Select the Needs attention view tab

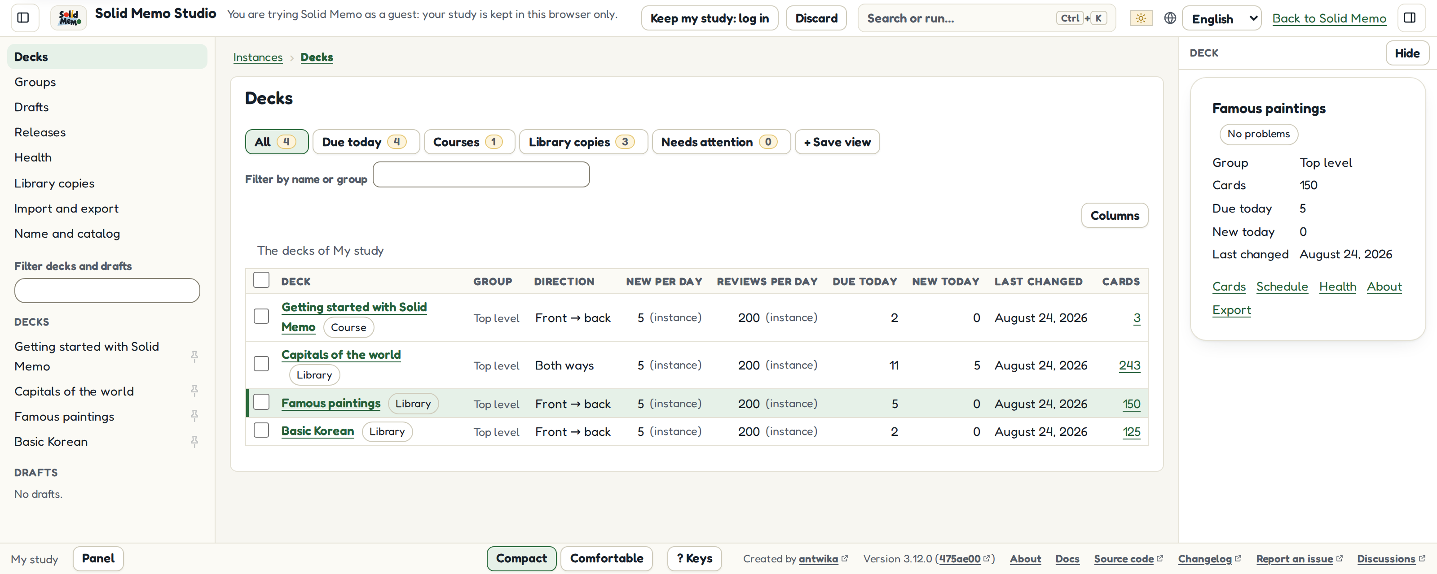(x=721, y=142)
